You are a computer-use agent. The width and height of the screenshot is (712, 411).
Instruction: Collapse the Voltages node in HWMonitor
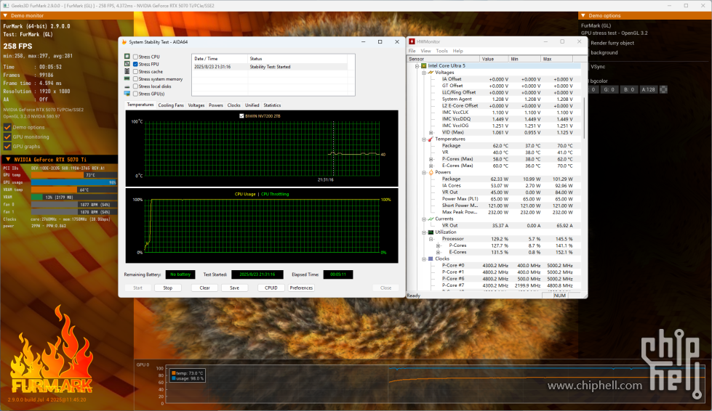[x=424, y=73]
